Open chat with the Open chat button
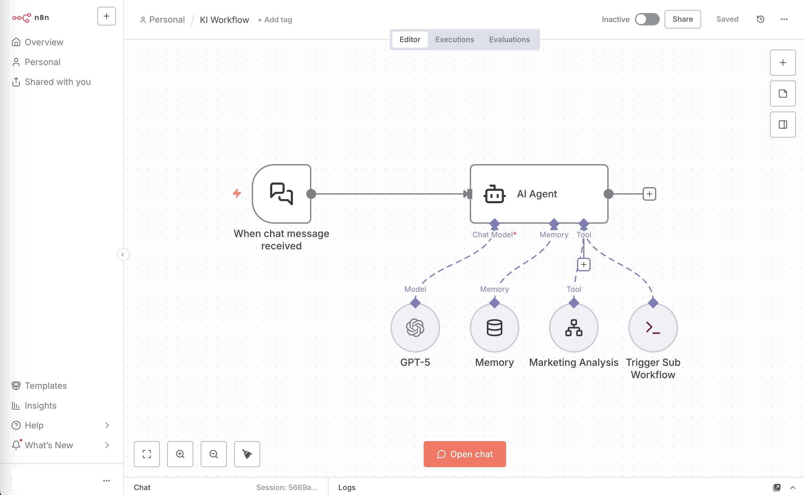This screenshot has width=804, height=495. pyautogui.click(x=464, y=454)
